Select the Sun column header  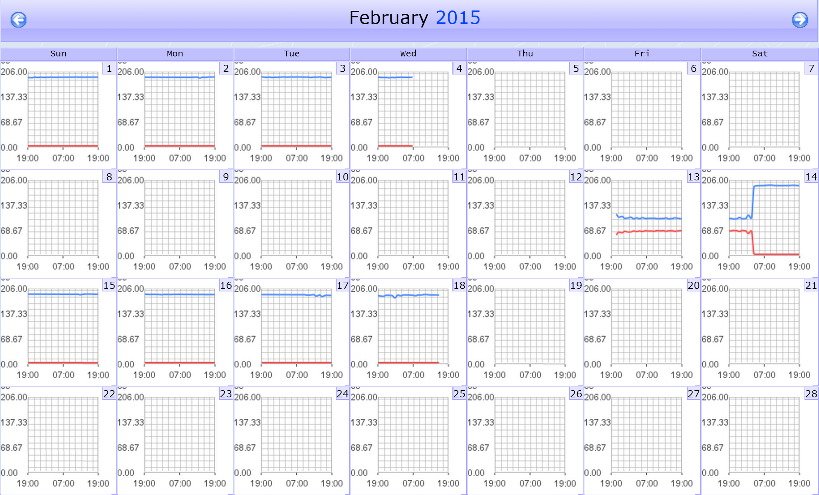pyautogui.click(x=58, y=54)
